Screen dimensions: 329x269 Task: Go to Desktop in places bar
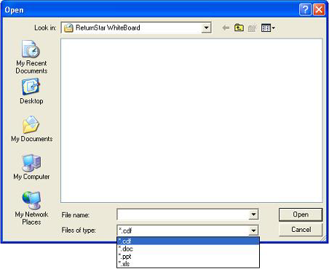click(x=31, y=91)
